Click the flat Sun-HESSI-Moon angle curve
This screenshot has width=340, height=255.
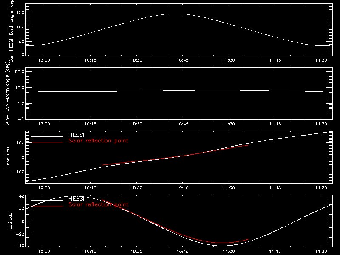[179, 91]
